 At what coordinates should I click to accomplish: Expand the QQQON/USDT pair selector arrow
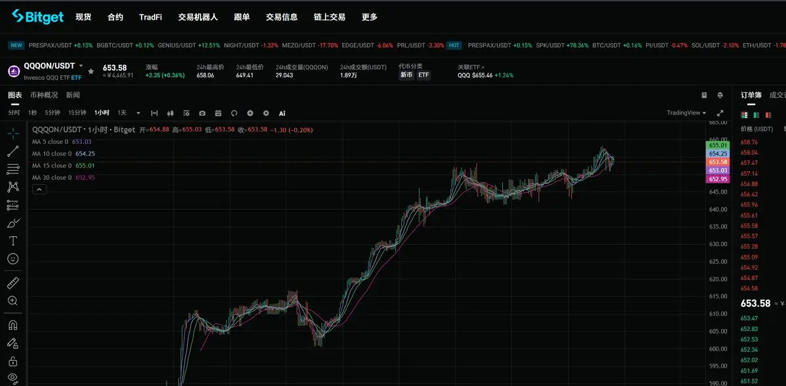(81, 65)
